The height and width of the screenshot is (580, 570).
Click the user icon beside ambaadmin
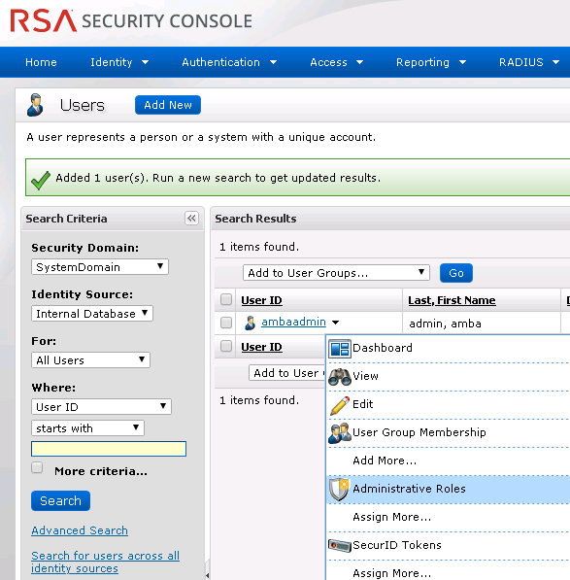coord(251,323)
